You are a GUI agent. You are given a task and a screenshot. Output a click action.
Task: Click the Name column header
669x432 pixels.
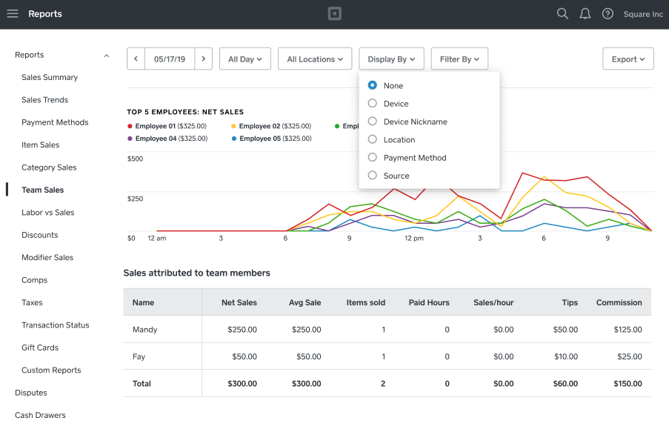(144, 302)
